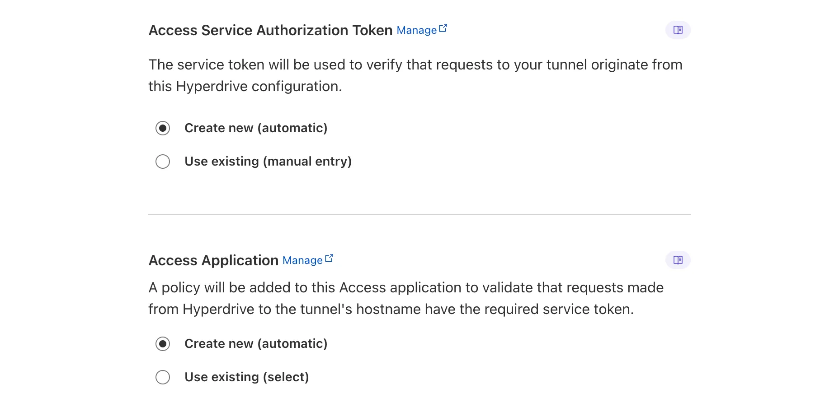This screenshot has width=820, height=416.
Task: Choose "Use existing (select)" application option
Action: point(163,377)
